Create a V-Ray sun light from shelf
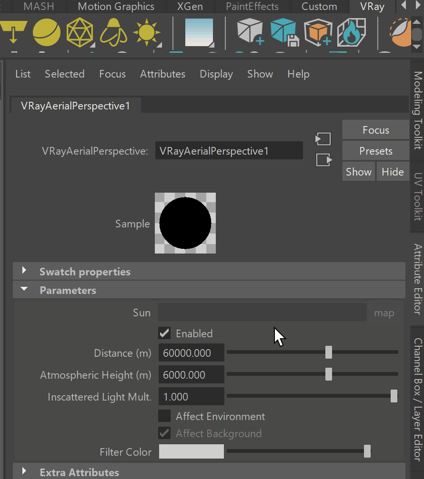Image resolution: width=424 pixels, height=479 pixels. [147, 32]
